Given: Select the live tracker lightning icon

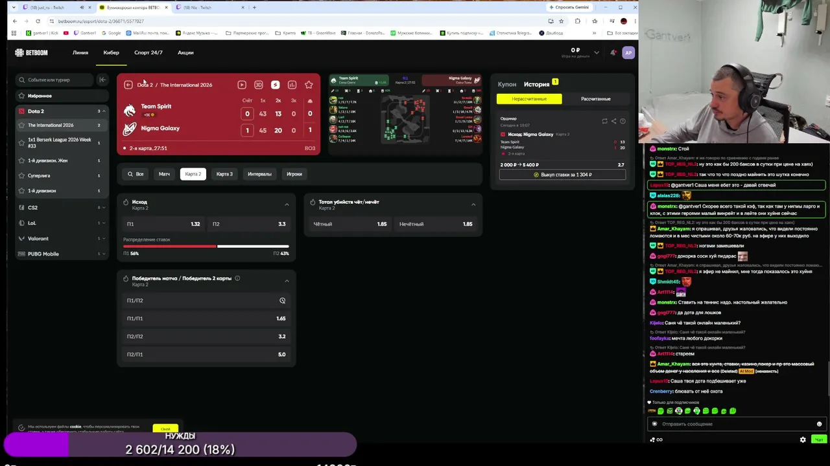Looking at the screenshot, I should [275, 85].
